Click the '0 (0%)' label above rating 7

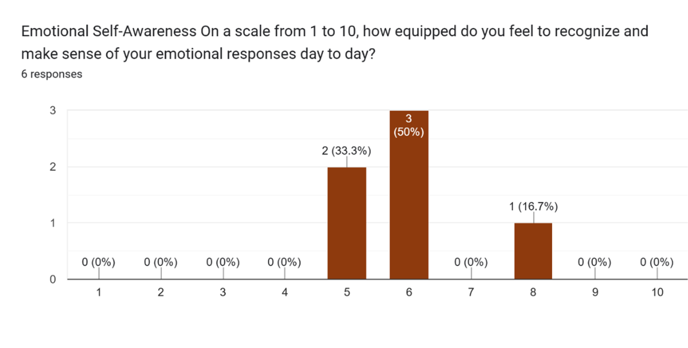pyautogui.click(x=471, y=263)
